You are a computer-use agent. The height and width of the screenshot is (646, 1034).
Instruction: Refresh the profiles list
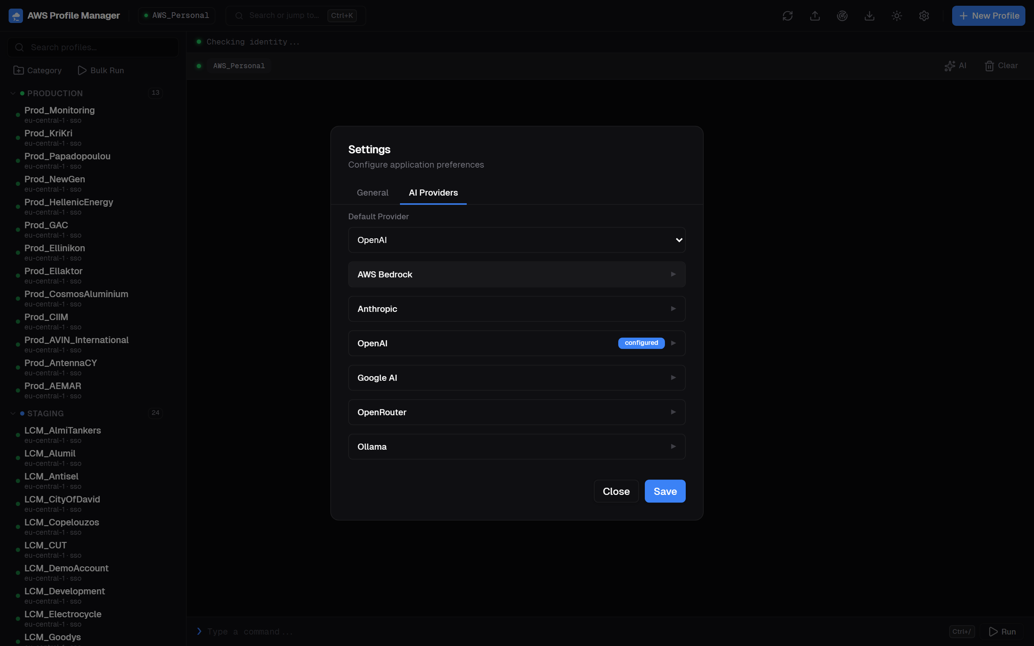[787, 15]
